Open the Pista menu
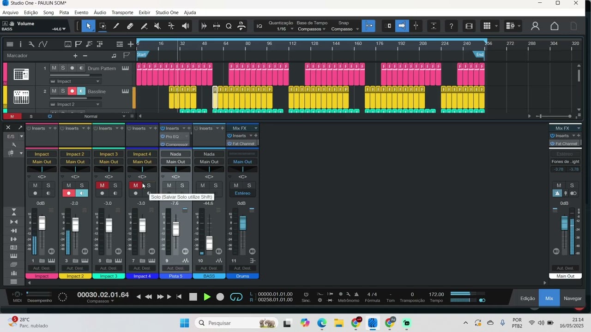This screenshot has height=332, width=591. tap(64, 12)
